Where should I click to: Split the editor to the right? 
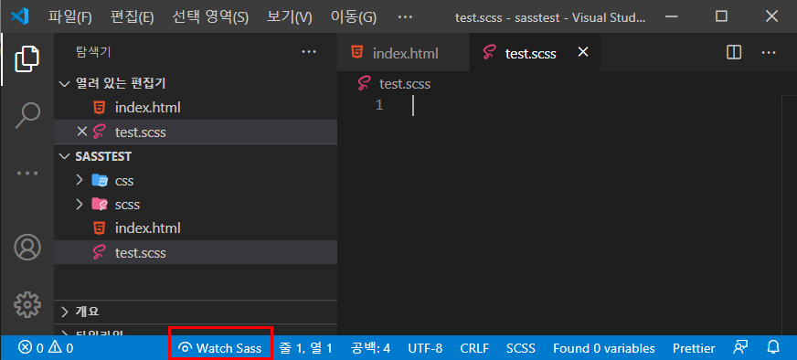(734, 52)
